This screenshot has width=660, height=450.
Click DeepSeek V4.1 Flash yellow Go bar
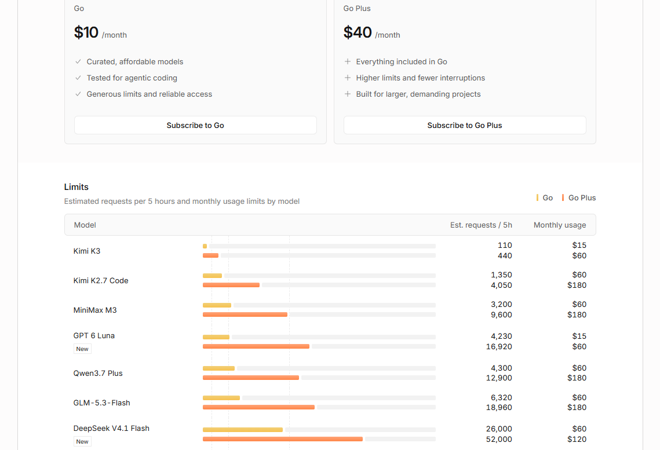pos(242,430)
